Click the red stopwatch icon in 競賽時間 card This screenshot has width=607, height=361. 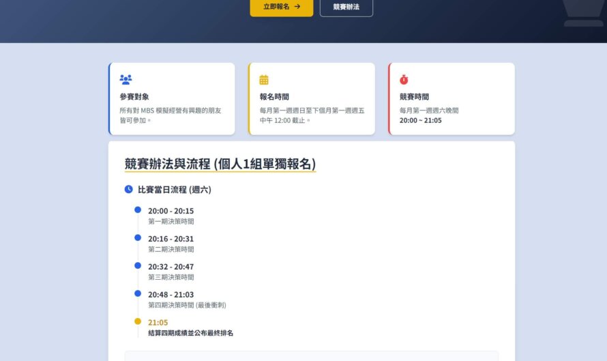(404, 80)
